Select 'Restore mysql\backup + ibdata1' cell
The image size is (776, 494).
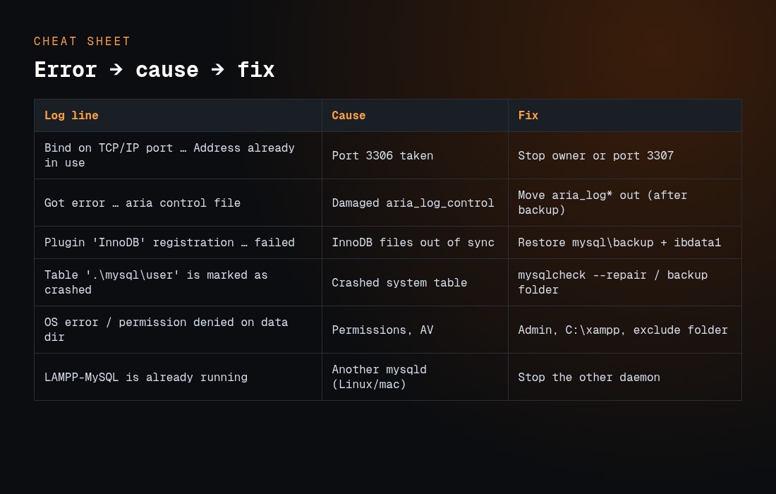(x=625, y=243)
